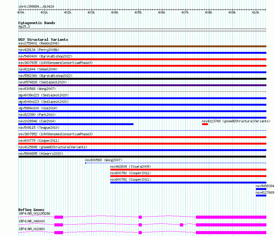Open the nsv5460400 (ByrskaBishop2022) variant label
Viewport: 275px width, 236px height.
(x=45, y=56)
